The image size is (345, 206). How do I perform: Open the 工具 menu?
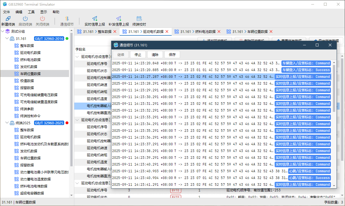31,12
